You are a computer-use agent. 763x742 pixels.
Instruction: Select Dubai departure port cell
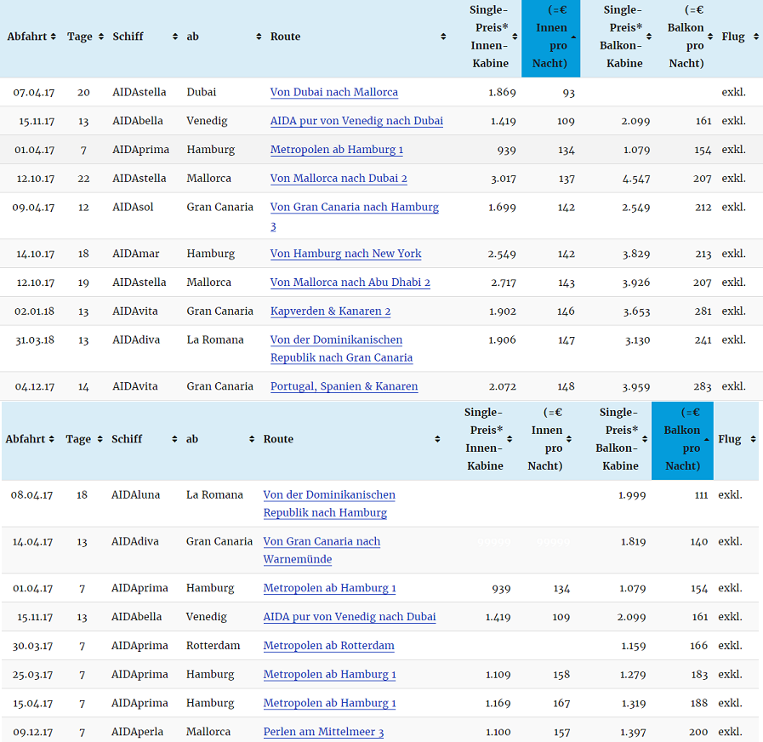pyautogui.click(x=202, y=93)
